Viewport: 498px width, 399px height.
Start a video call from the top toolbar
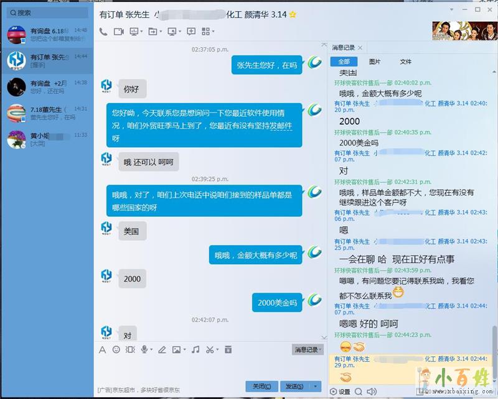(x=118, y=31)
